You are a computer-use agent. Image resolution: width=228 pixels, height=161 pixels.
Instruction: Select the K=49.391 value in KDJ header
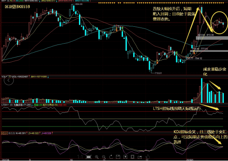pos(21,133)
